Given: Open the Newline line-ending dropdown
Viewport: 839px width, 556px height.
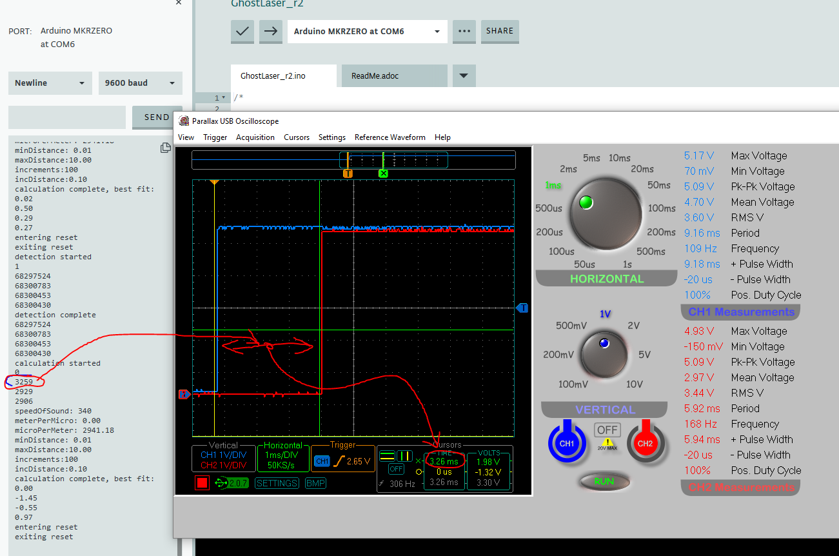Looking at the screenshot, I should coord(50,83).
